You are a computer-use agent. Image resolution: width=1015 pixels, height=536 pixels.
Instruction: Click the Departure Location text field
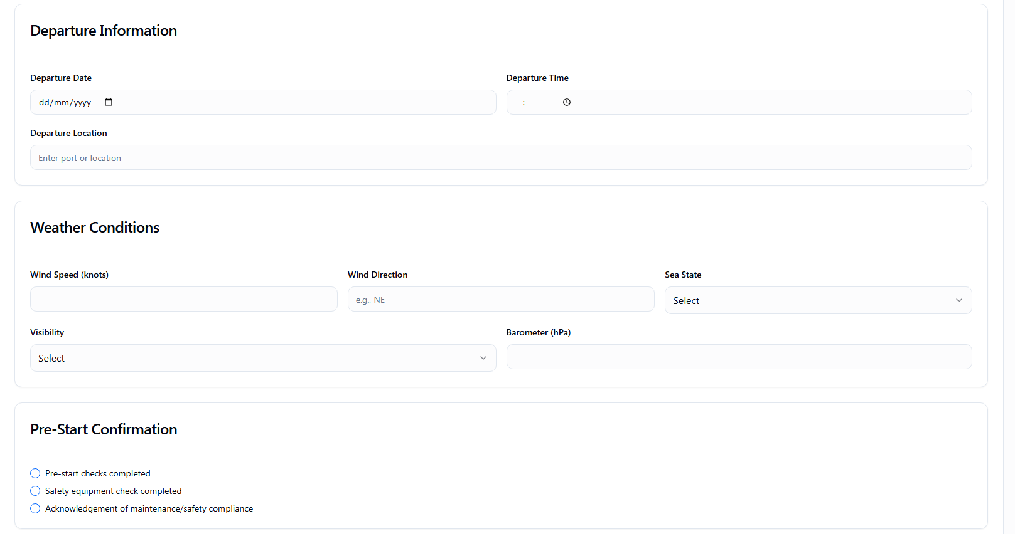pos(501,157)
